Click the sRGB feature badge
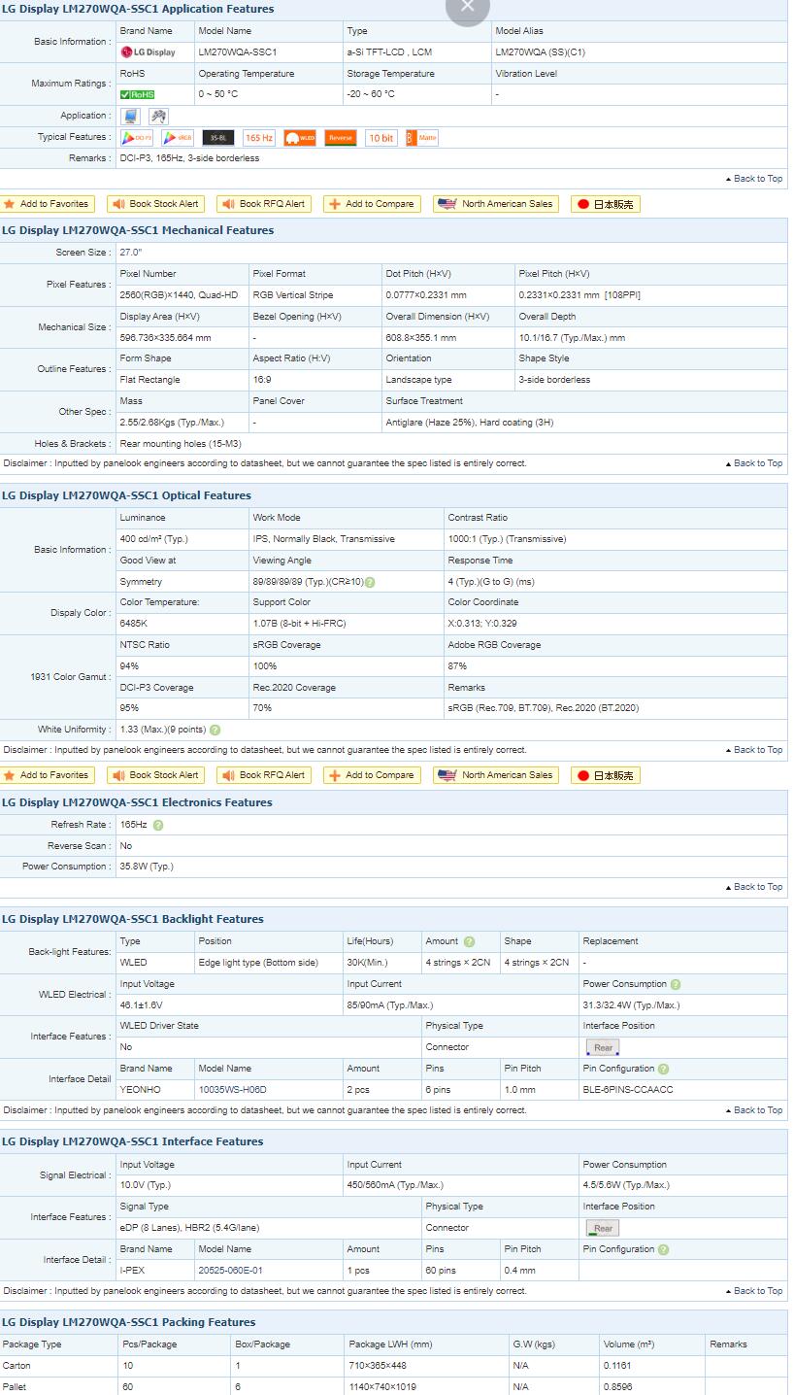Screen dimensions: 794x1395 178,138
